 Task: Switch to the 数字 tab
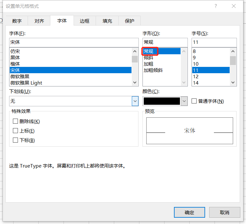(17, 21)
